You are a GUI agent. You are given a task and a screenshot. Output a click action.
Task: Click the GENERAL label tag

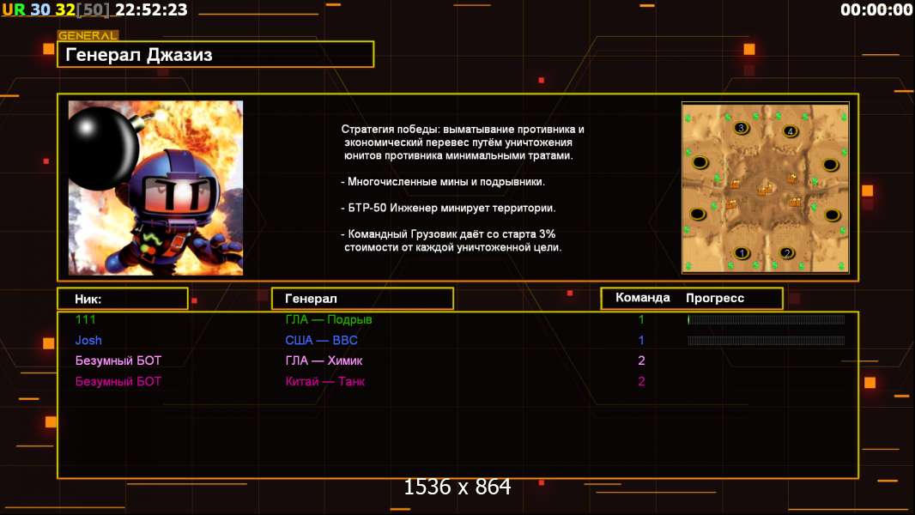click(88, 35)
